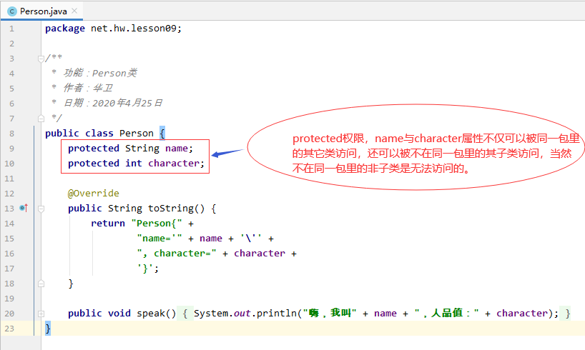The height and width of the screenshot is (350, 585).
Task: Click the class name Person on line 8
Action: [x=136, y=134]
